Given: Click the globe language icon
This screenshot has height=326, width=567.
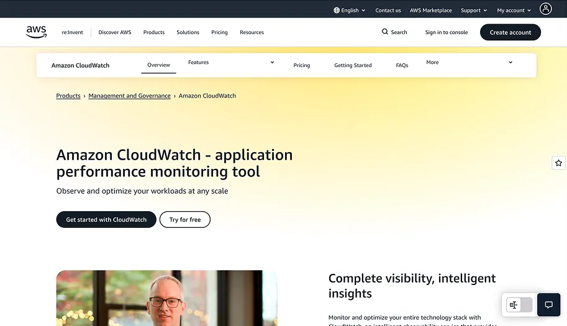Looking at the screenshot, I should click(x=337, y=10).
